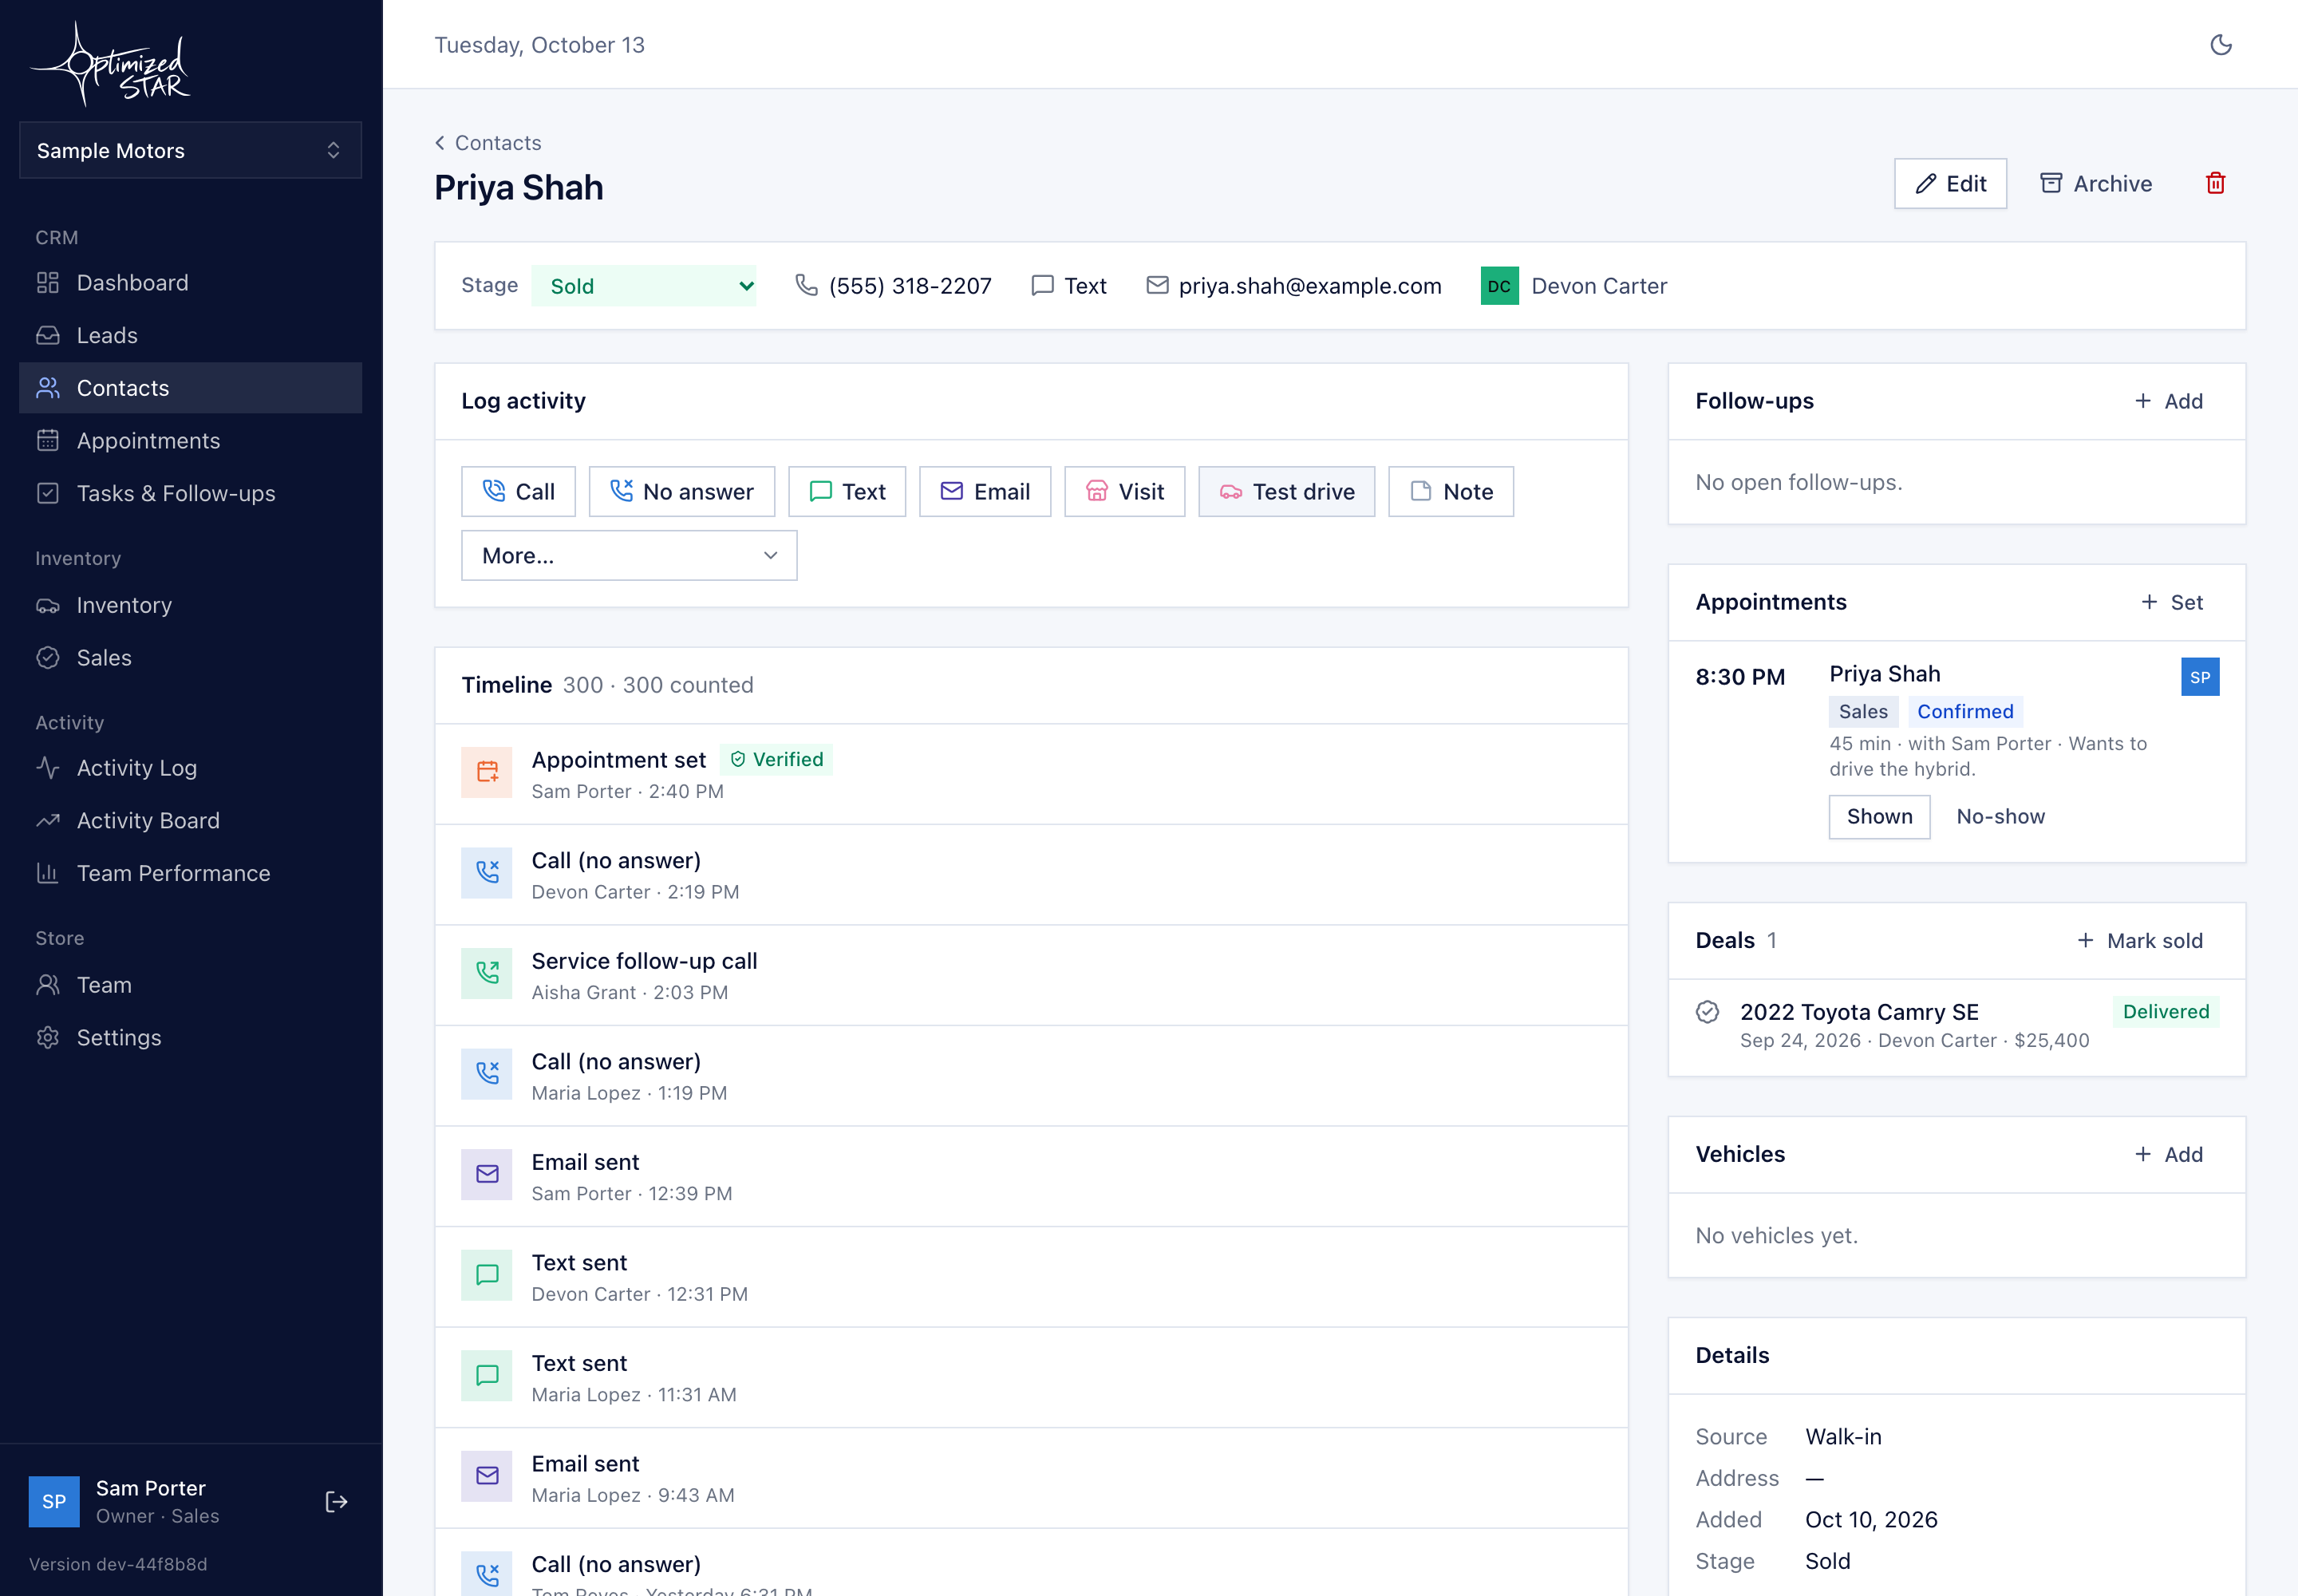Click text icon for Maria Lopez 11:31 AM
2298x1596 pixels.
point(487,1375)
